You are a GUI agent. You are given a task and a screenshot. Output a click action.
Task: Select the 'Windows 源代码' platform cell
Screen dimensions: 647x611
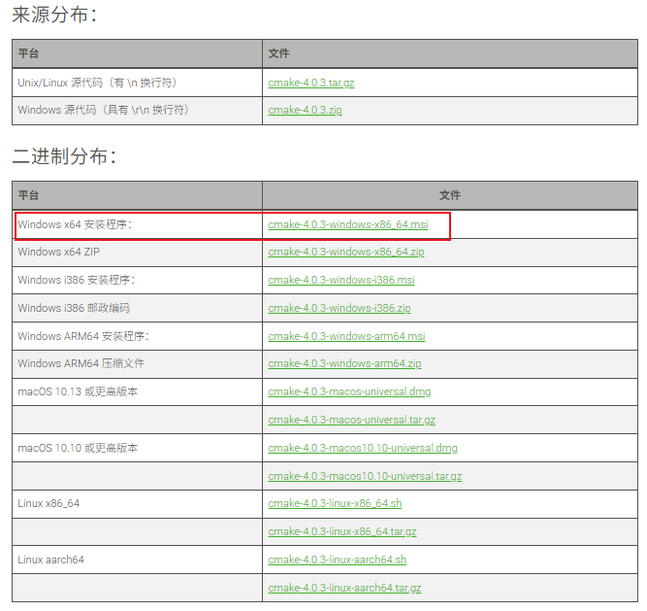[138, 111]
